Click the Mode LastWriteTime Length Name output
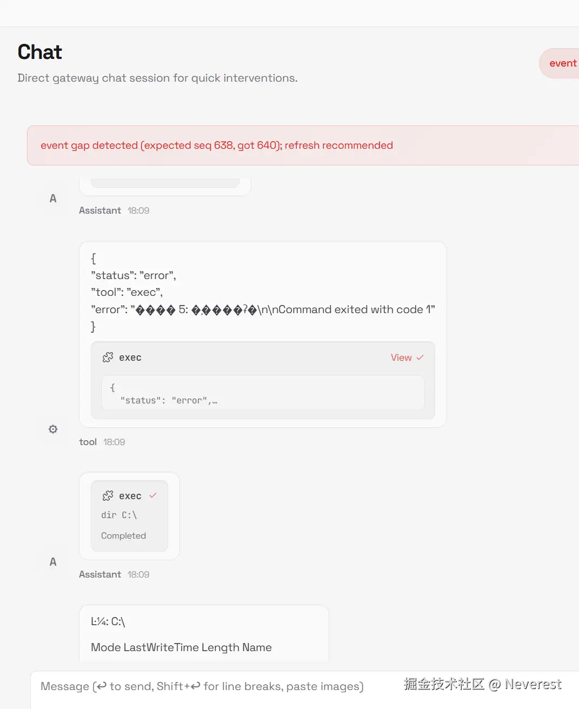Screen dimensions: 579x709 [x=181, y=647]
